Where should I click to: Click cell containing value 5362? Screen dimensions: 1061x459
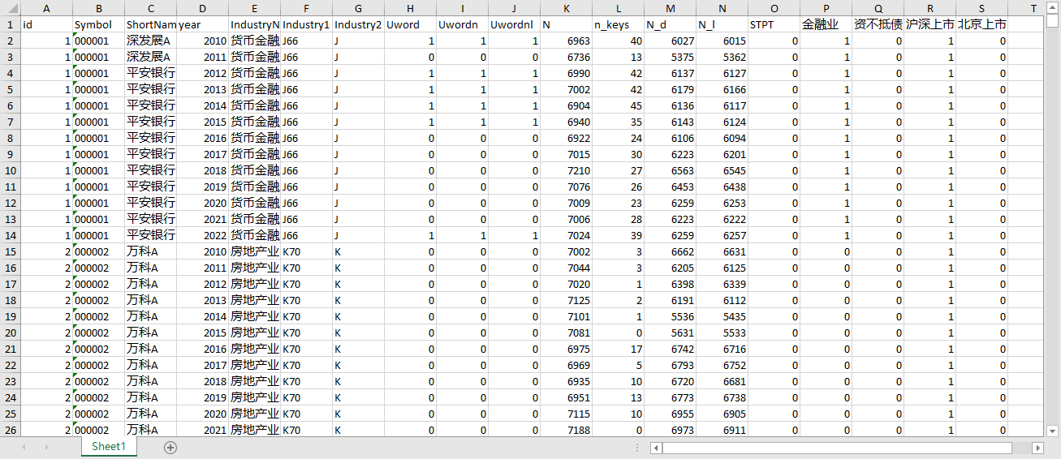722,57
